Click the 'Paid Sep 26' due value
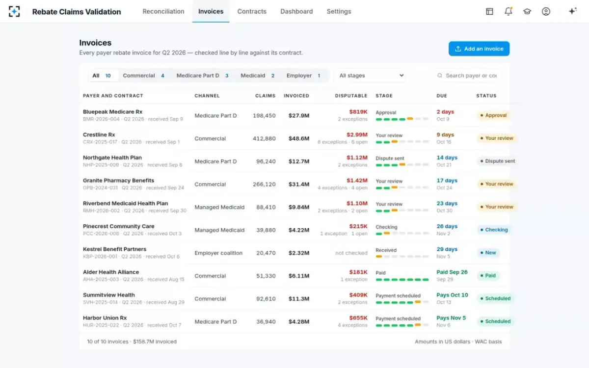Screen dimensions: 589x368 click(x=452, y=272)
